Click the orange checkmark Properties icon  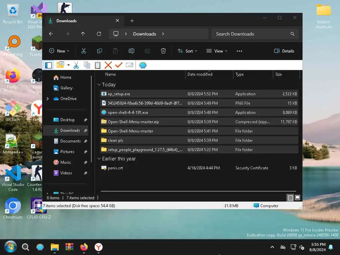point(119,65)
